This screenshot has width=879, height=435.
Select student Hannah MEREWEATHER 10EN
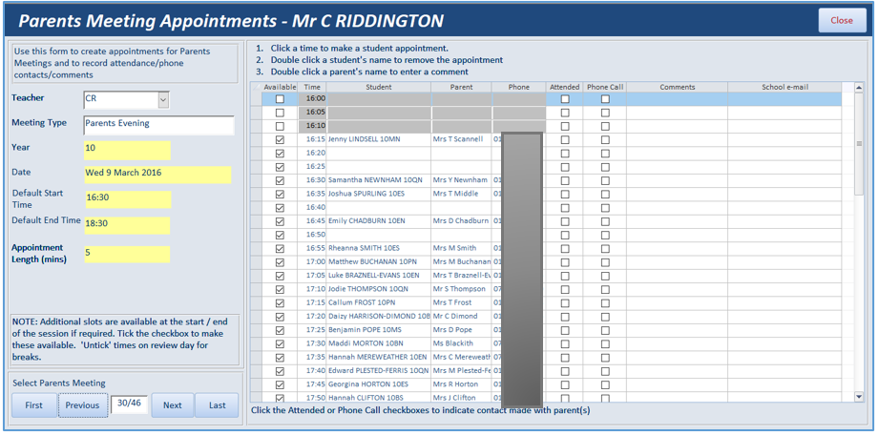click(x=378, y=357)
